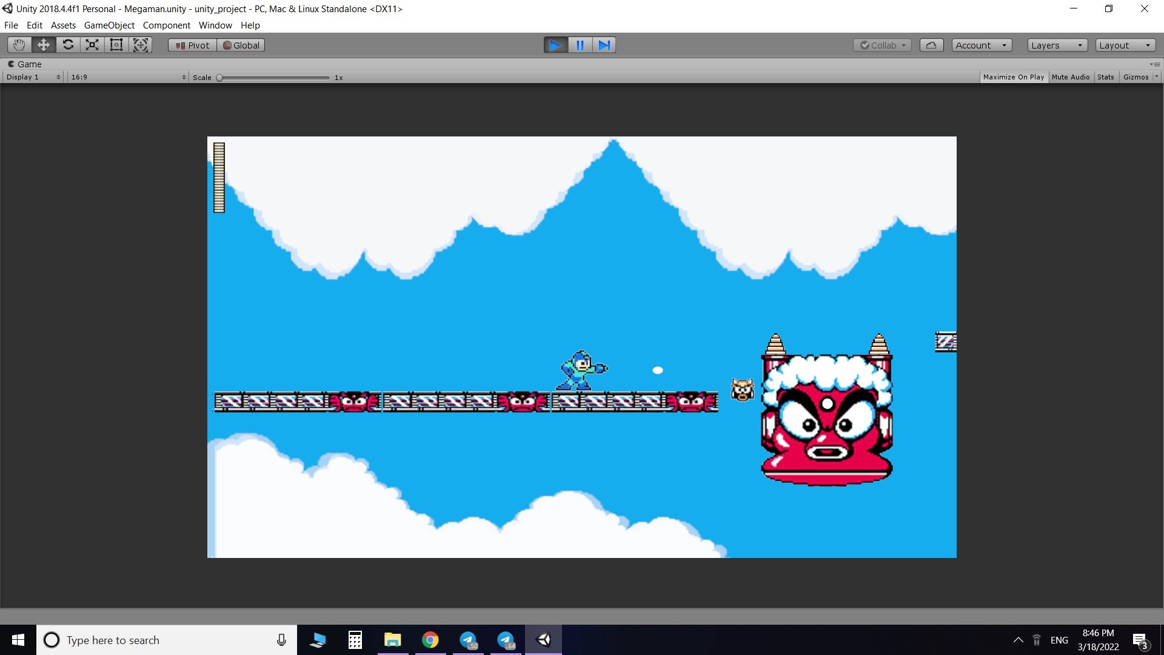Image resolution: width=1164 pixels, height=655 pixels.
Task: Open the Account dropdown
Action: coord(982,45)
